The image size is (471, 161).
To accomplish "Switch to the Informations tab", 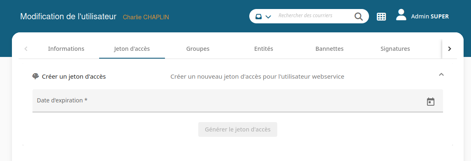I will 66,49.
